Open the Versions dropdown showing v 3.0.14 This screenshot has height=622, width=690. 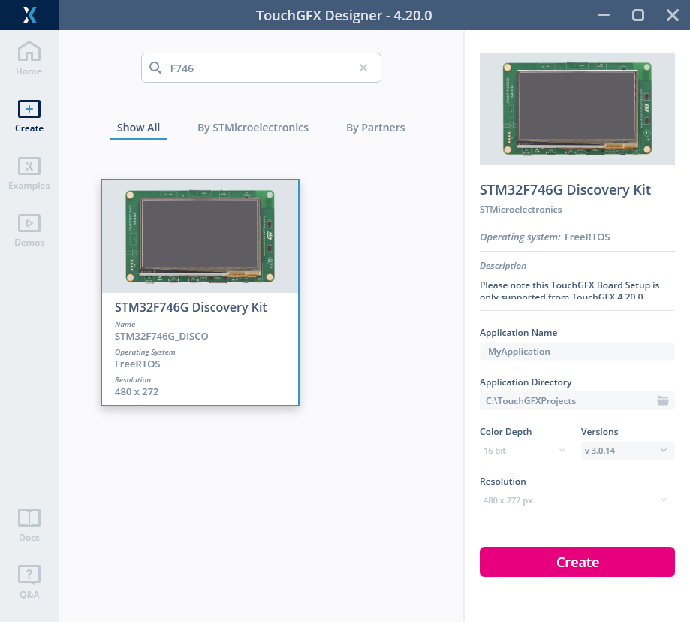point(628,450)
